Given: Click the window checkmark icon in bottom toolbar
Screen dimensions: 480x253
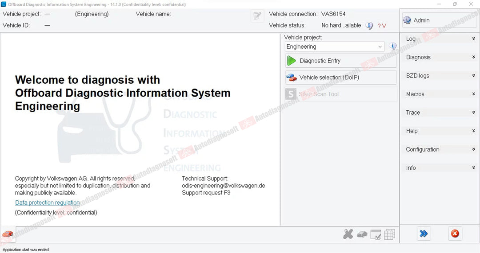Looking at the screenshot, I should (x=376, y=234).
